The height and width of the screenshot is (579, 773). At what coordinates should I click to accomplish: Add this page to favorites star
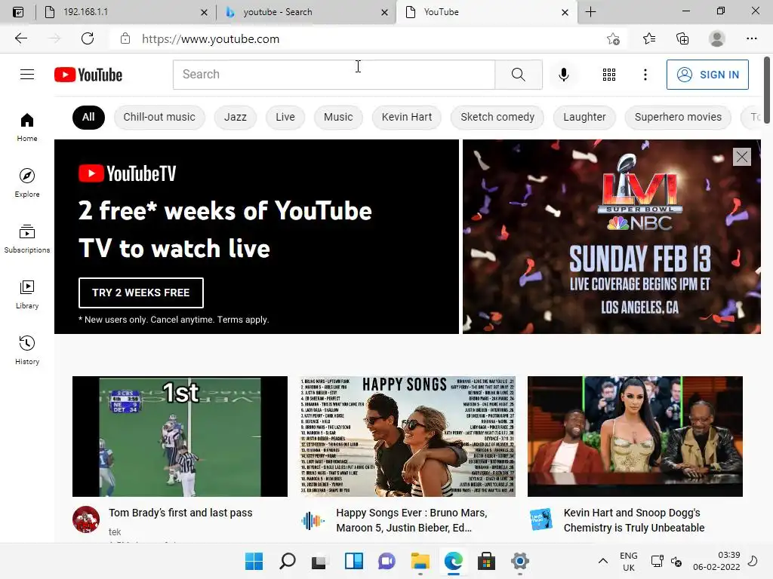coord(613,38)
